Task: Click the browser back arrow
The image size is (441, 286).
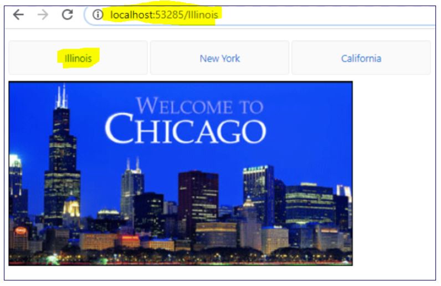Action: tap(18, 15)
